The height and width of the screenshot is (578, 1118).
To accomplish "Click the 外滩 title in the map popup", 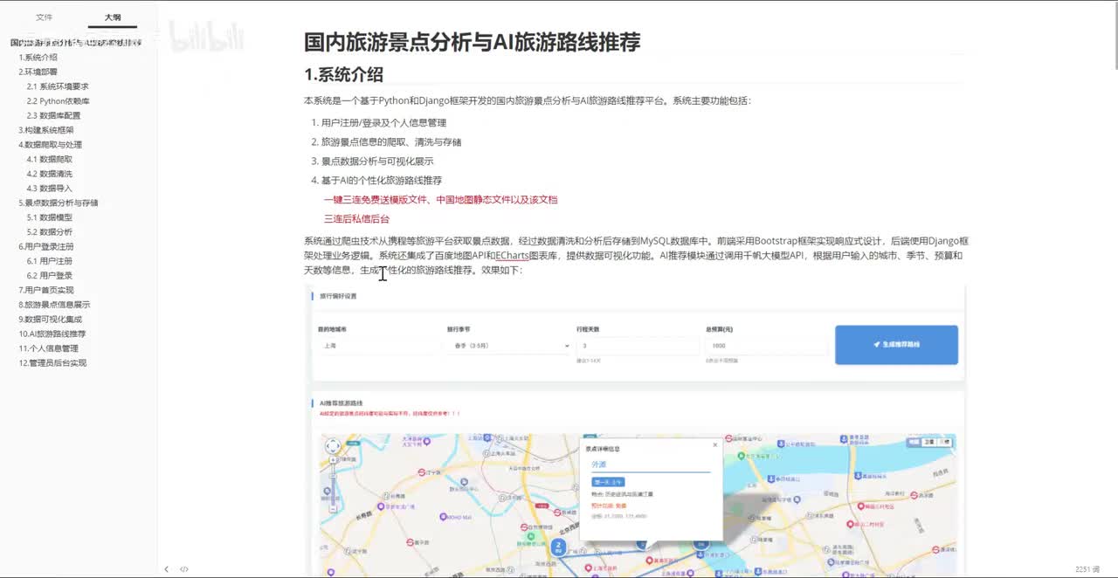I will tap(598, 464).
